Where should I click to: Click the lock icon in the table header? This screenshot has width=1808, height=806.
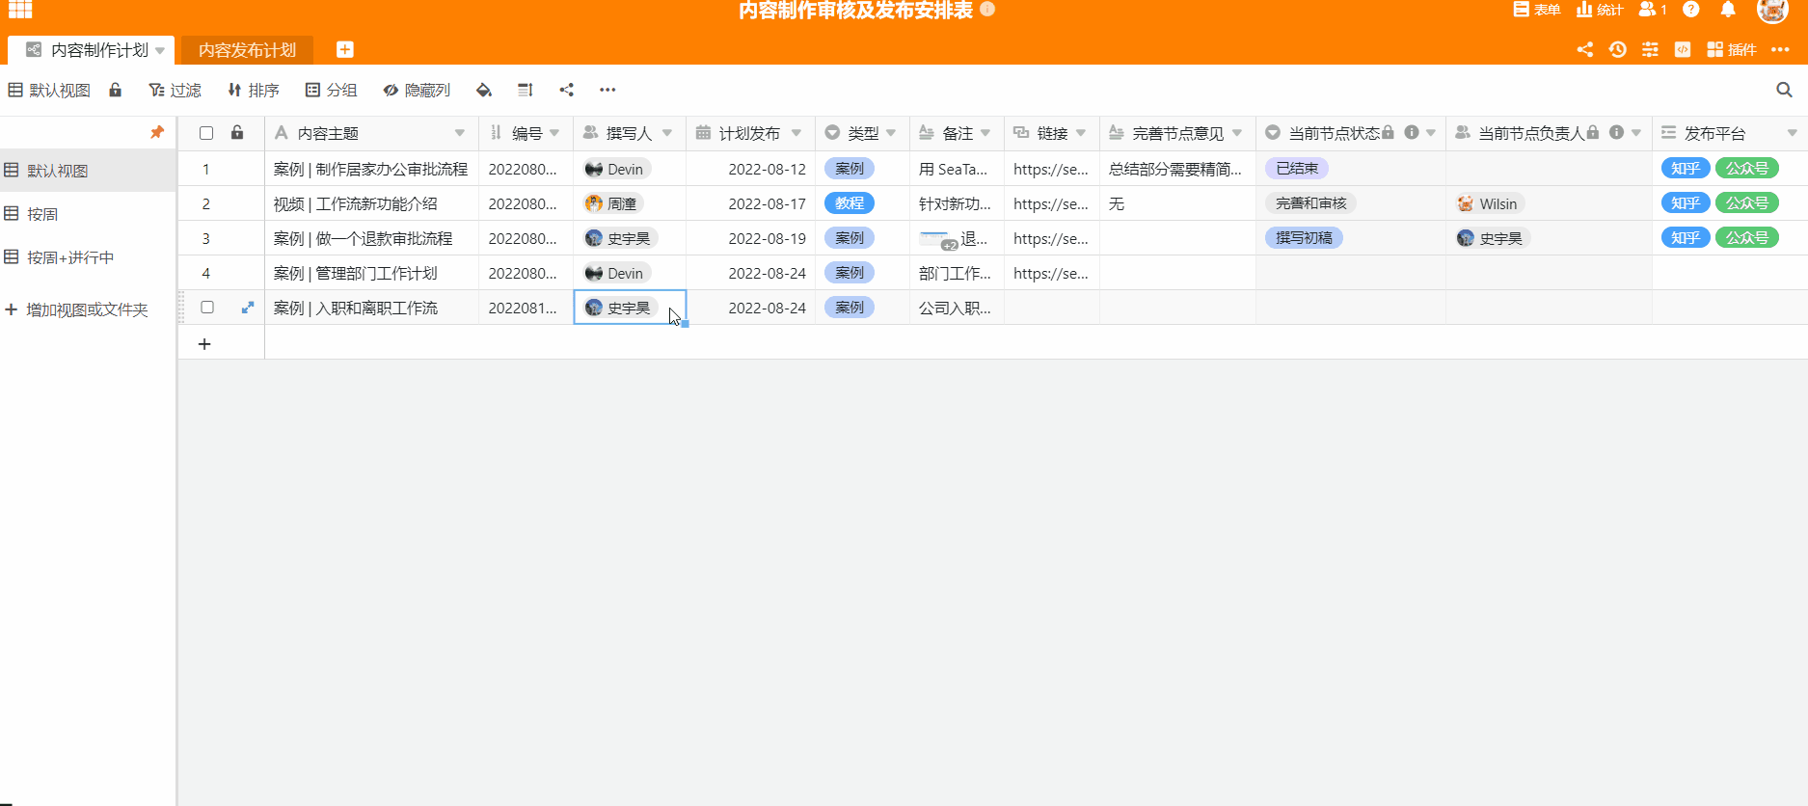[x=237, y=133]
